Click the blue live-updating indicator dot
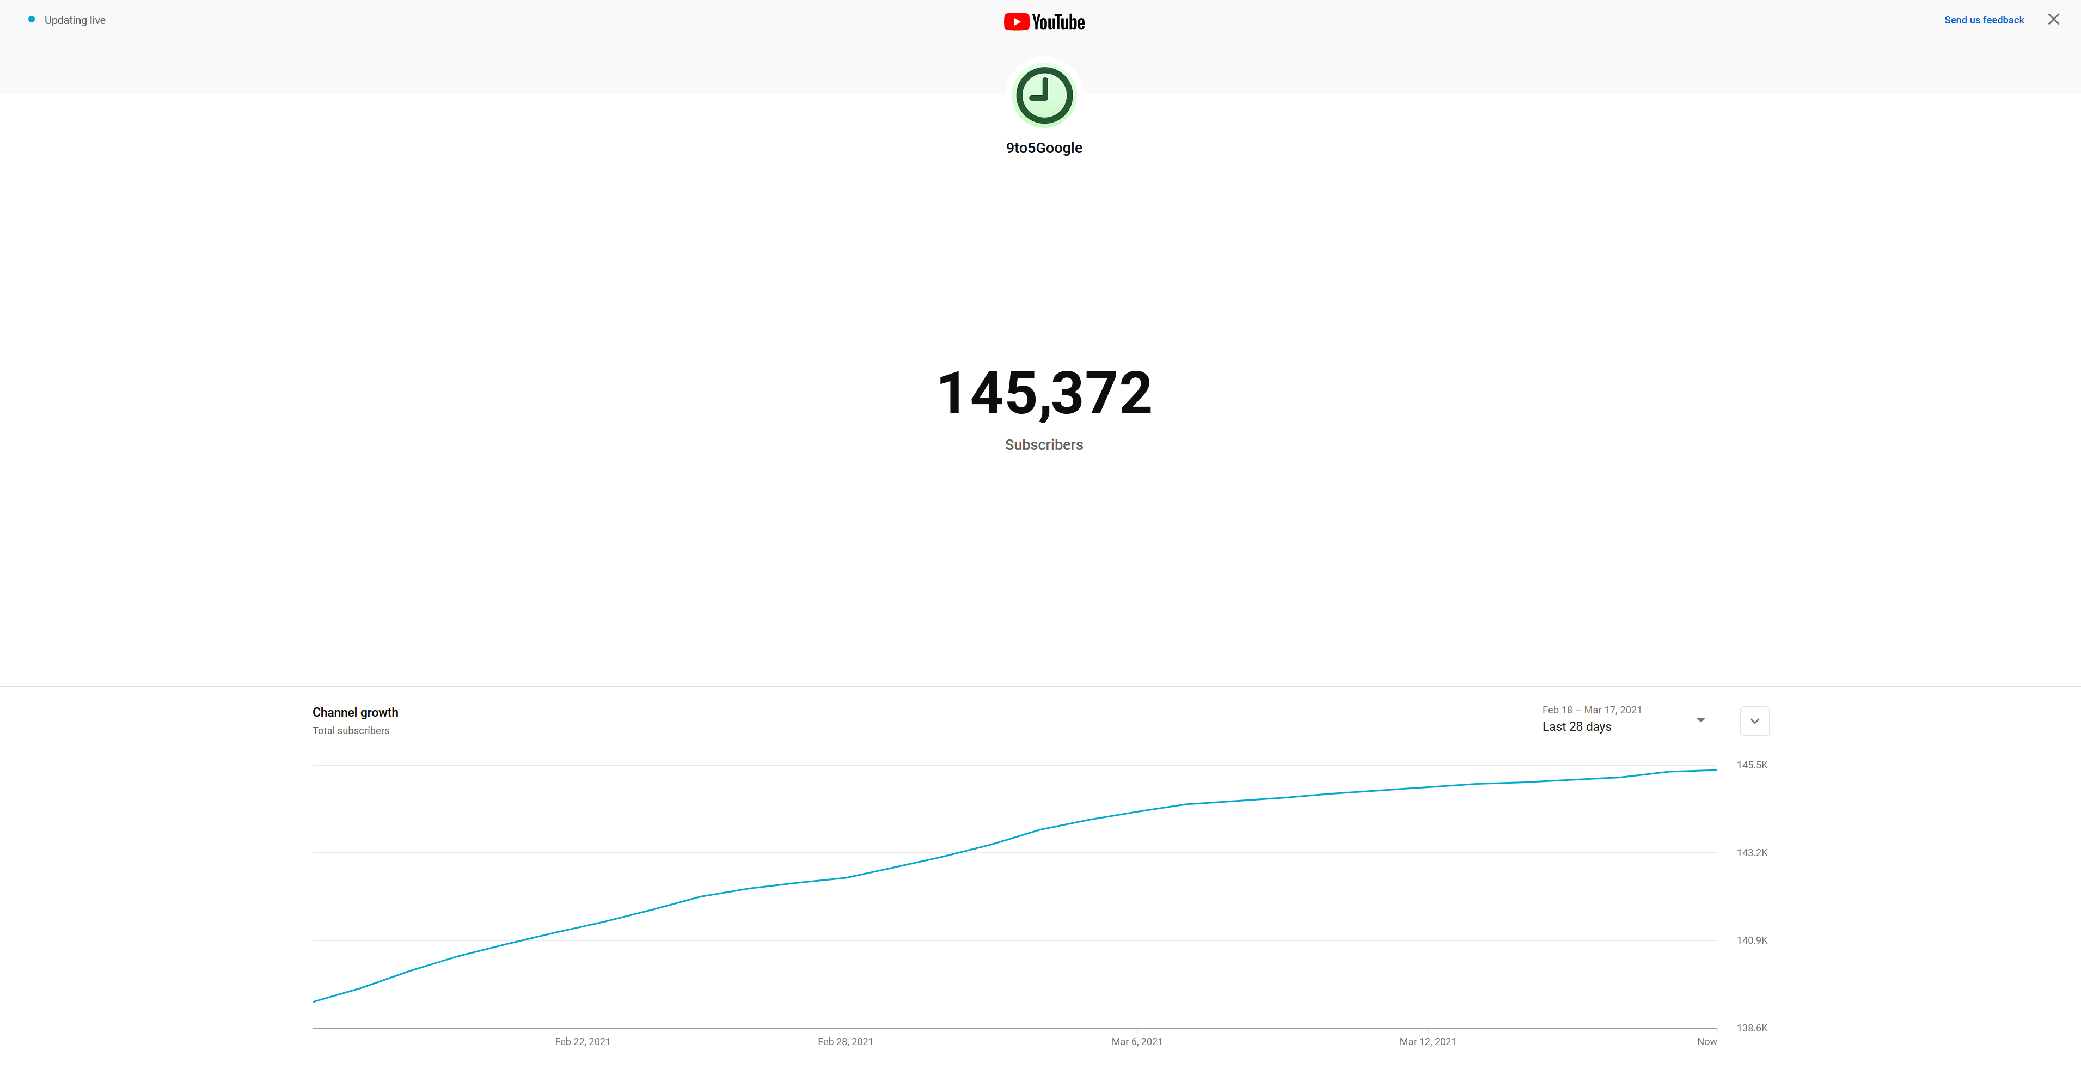Image resolution: width=2081 pixels, height=1075 pixels. [x=30, y=19]
